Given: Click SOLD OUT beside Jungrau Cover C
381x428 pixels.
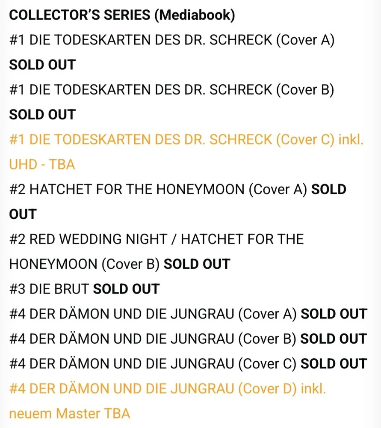Looking at the screenshot, I should click(334, 364).
